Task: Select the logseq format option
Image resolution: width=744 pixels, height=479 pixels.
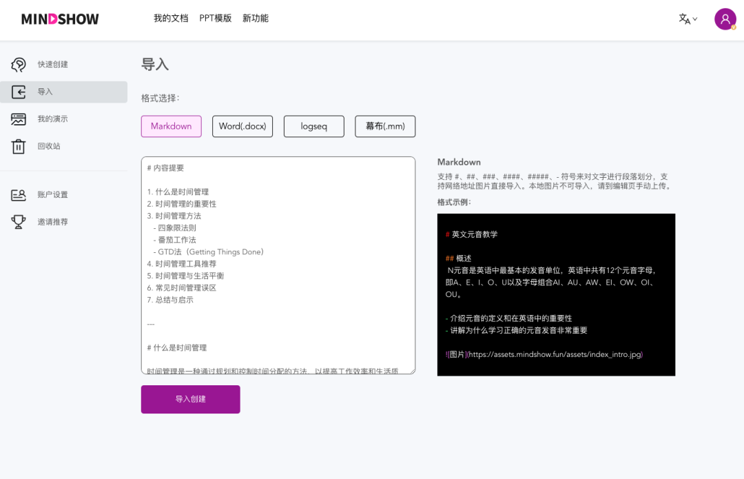Action: [314, 126]
